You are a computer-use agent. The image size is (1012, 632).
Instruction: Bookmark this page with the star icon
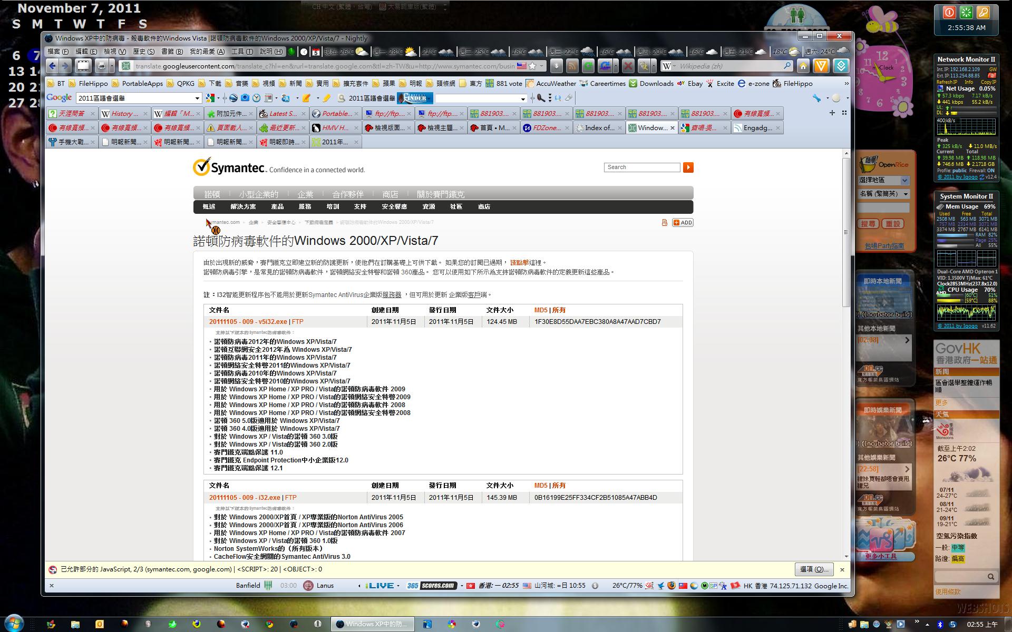532,66
